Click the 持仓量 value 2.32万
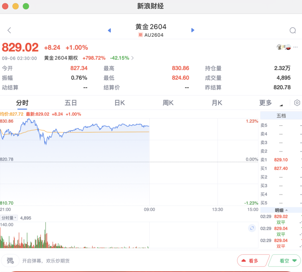 [x=282, y=68]
